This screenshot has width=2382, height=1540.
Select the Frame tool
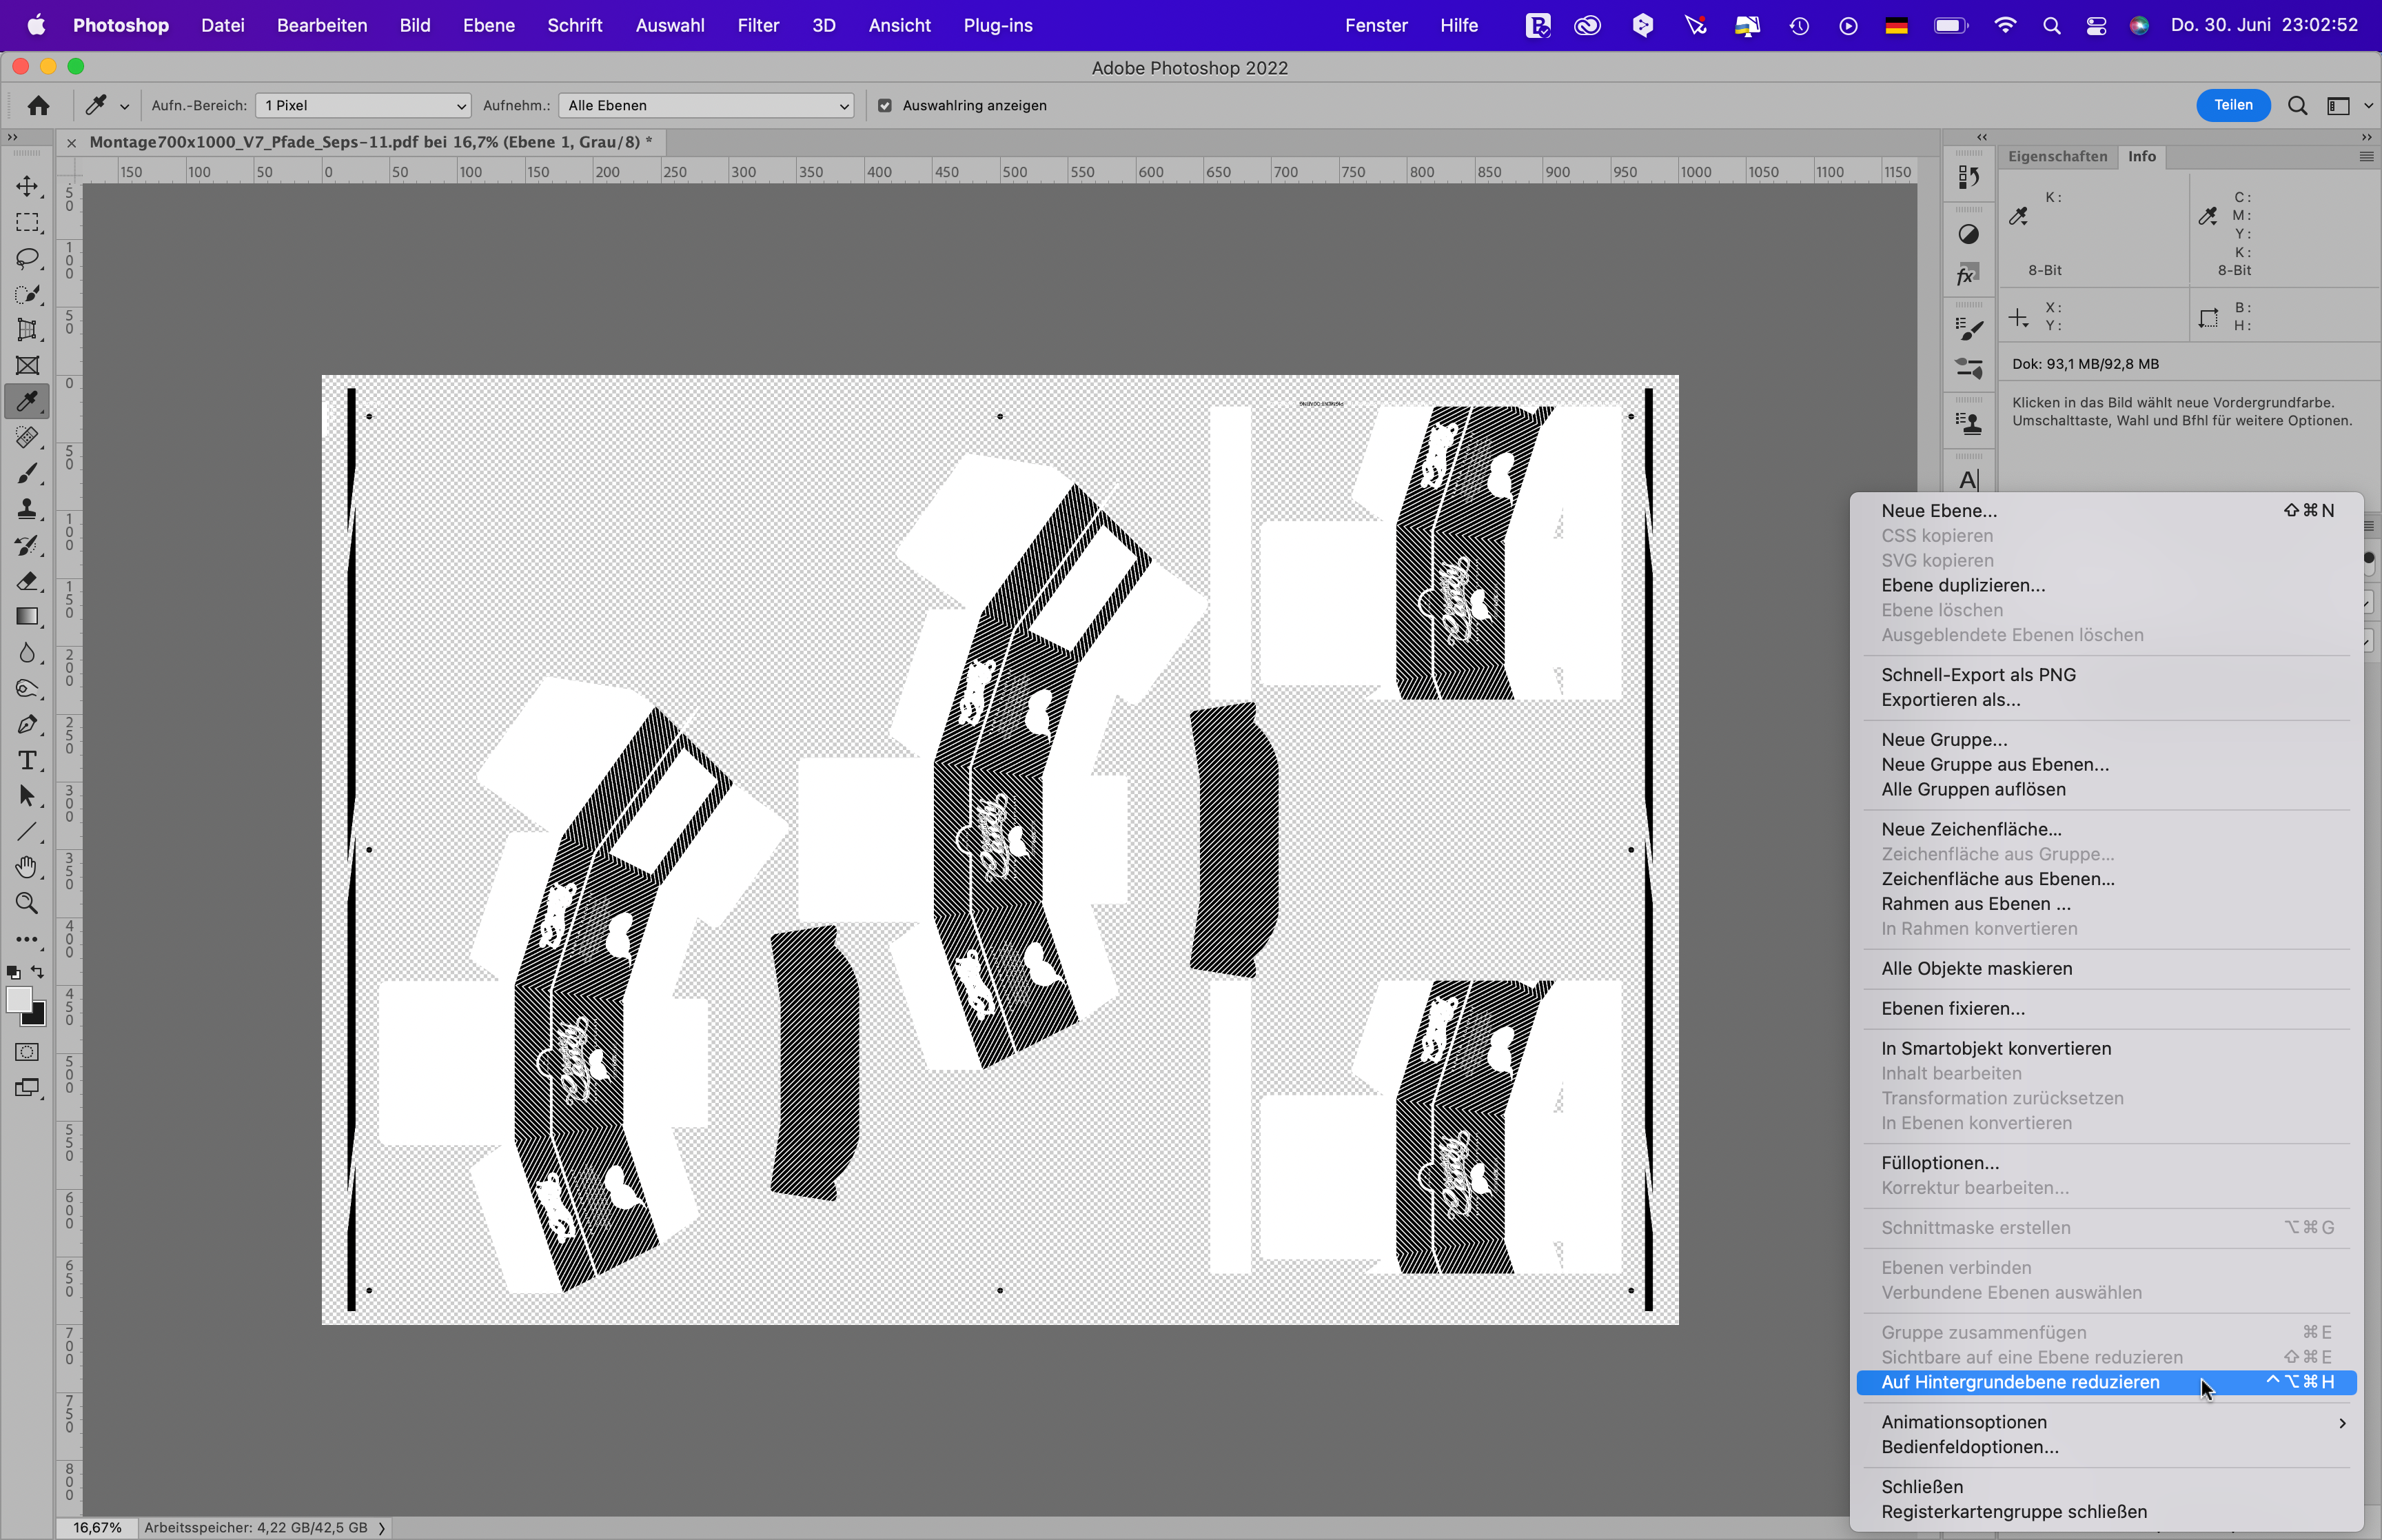click(27, 366)
